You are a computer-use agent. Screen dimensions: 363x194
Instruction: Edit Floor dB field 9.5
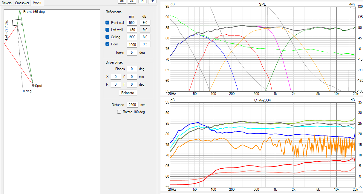[x=145, y=44]
